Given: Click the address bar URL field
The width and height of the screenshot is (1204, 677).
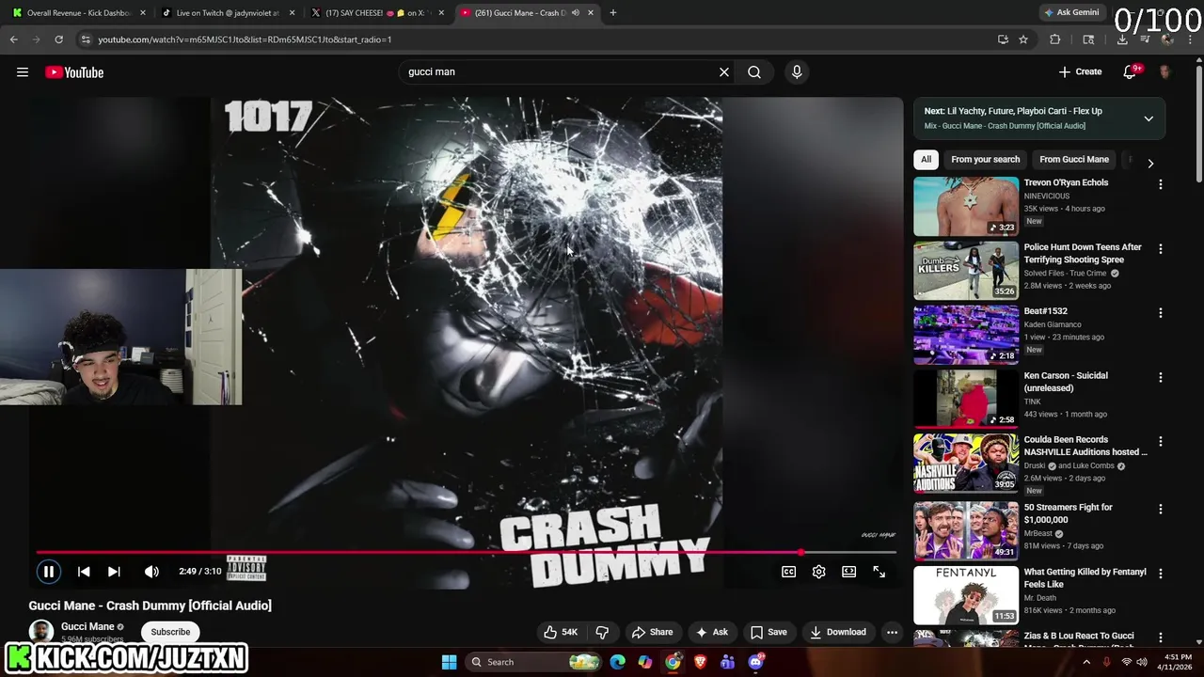Looking at the screenshot, I should 536,39.
